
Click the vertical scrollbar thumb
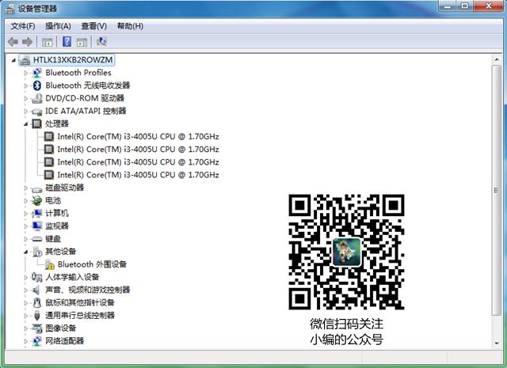(x=497, y=190)
